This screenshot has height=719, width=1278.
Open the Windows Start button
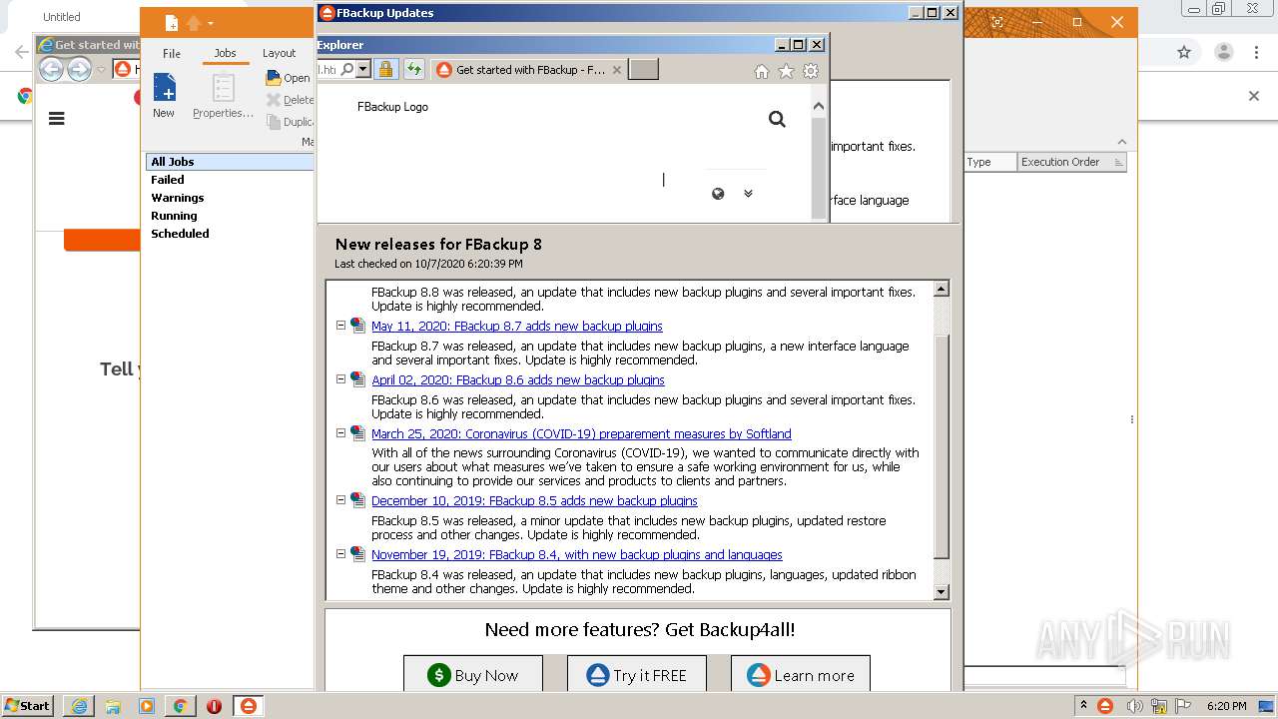pyautogui.click(x=27, y=705)
